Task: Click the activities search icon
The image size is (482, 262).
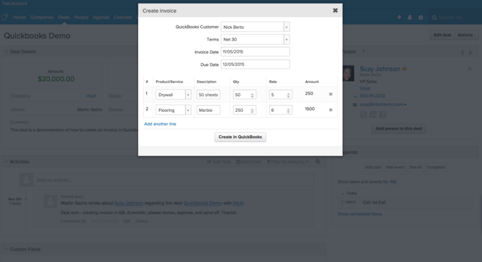Action: (317, 162)
